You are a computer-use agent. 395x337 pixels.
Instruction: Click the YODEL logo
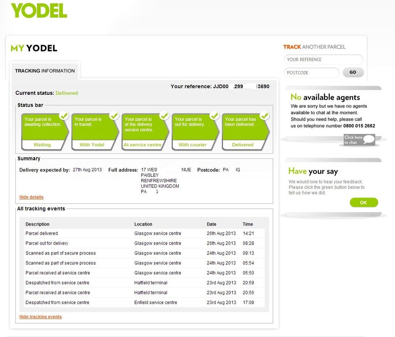pyautogui.click(x=39, y=11)
